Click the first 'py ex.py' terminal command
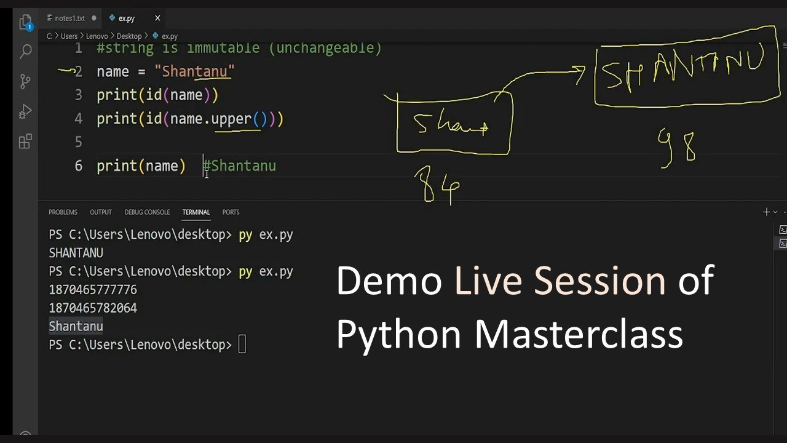Screen dimensions: 787x443 pyautogui.click(x=266, y=235)
